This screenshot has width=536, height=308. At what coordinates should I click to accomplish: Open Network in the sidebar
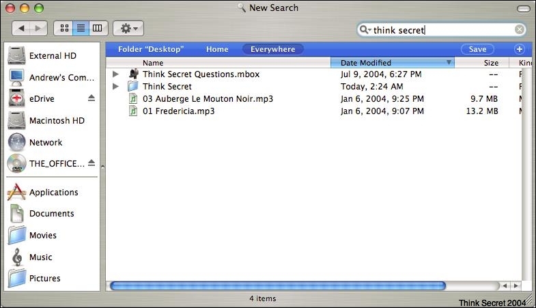35,143
